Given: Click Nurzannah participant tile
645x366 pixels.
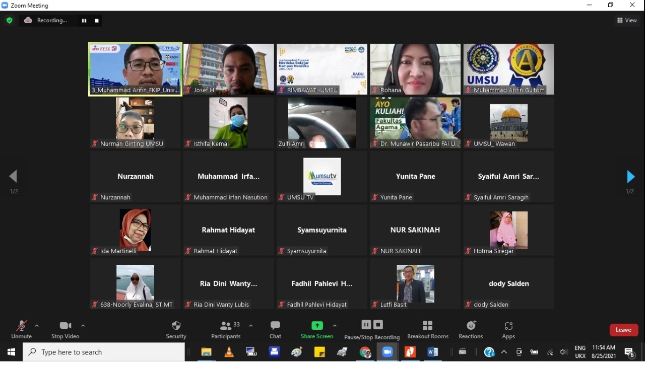Looking at the screenshot, I should (x=135, y=177).
